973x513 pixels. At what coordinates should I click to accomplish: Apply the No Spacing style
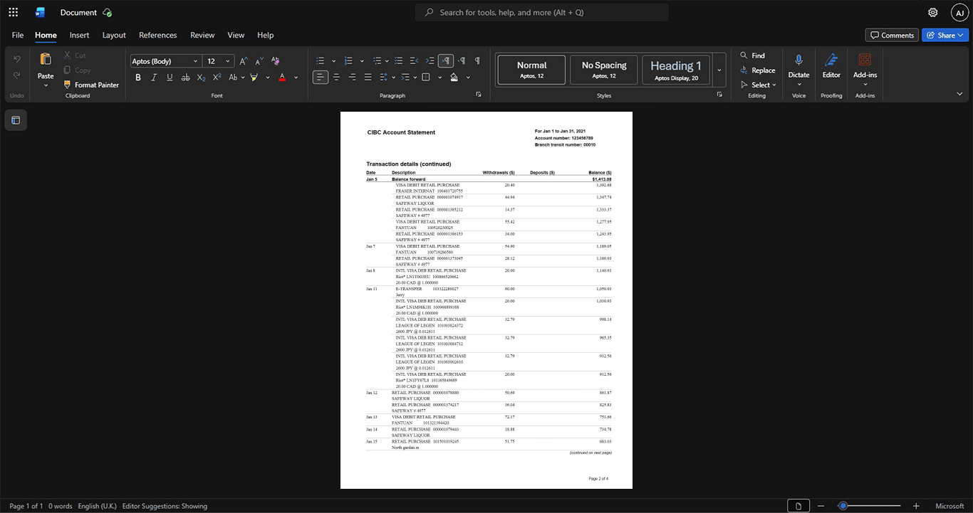(x=603, y=70)
